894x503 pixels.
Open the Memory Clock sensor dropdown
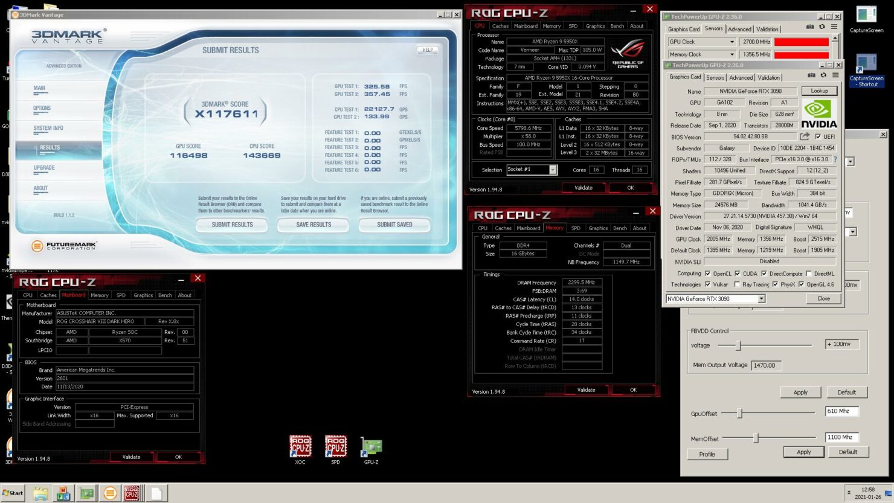coord(732,54)
